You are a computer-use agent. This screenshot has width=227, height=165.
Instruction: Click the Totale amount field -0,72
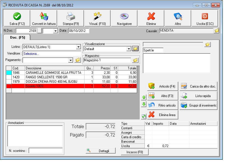tap(100, 126)
